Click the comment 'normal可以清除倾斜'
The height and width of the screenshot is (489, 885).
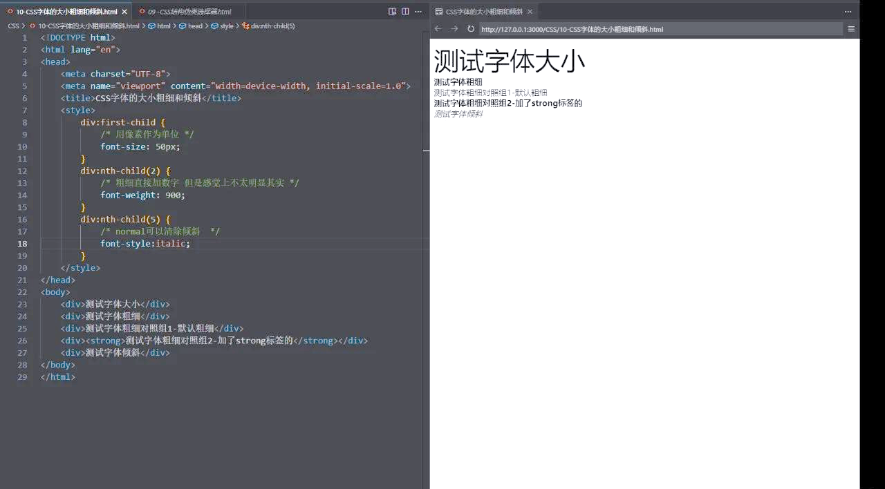point(160,231)
